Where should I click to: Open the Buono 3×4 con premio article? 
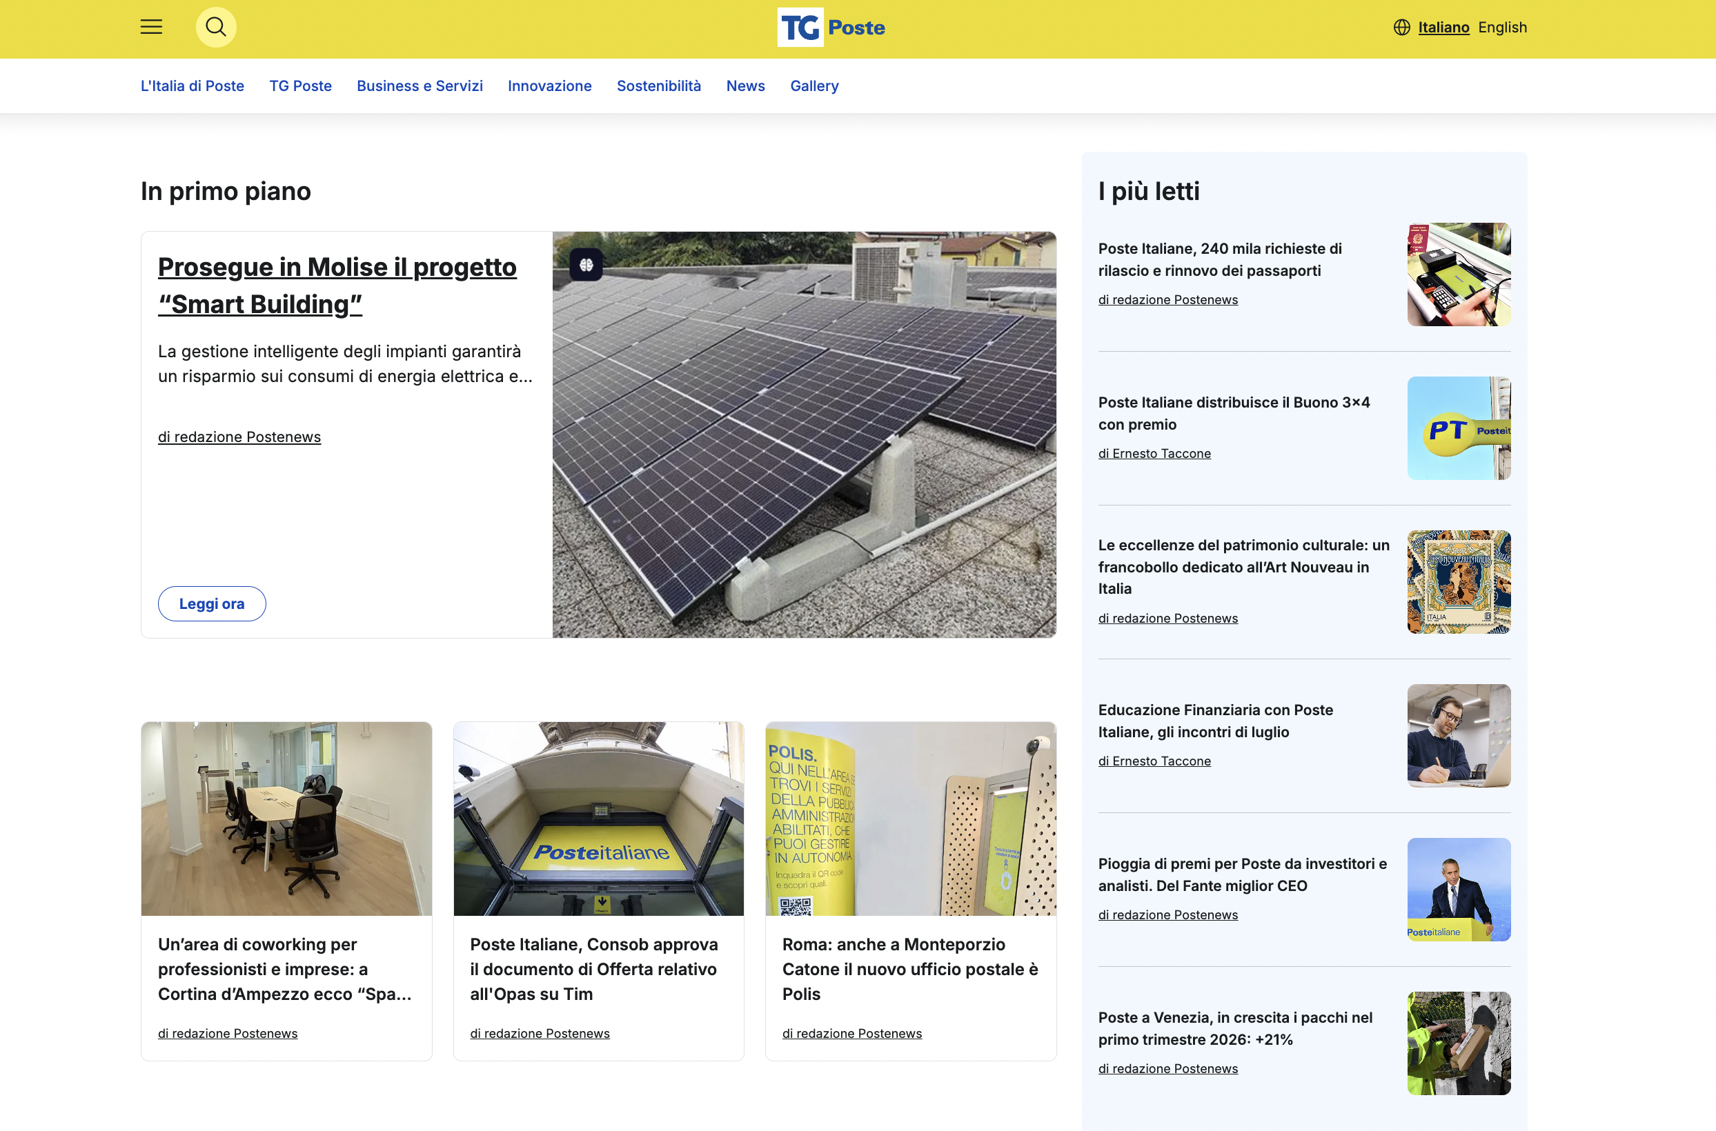(1234, 413)
